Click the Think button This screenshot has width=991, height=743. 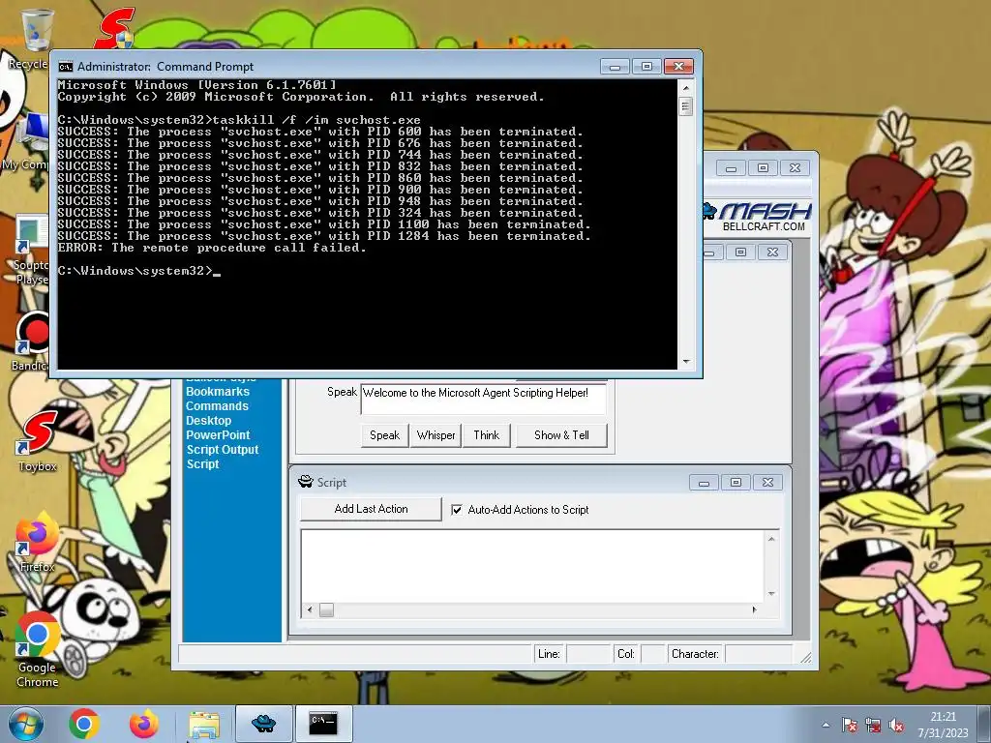[486, 435]
